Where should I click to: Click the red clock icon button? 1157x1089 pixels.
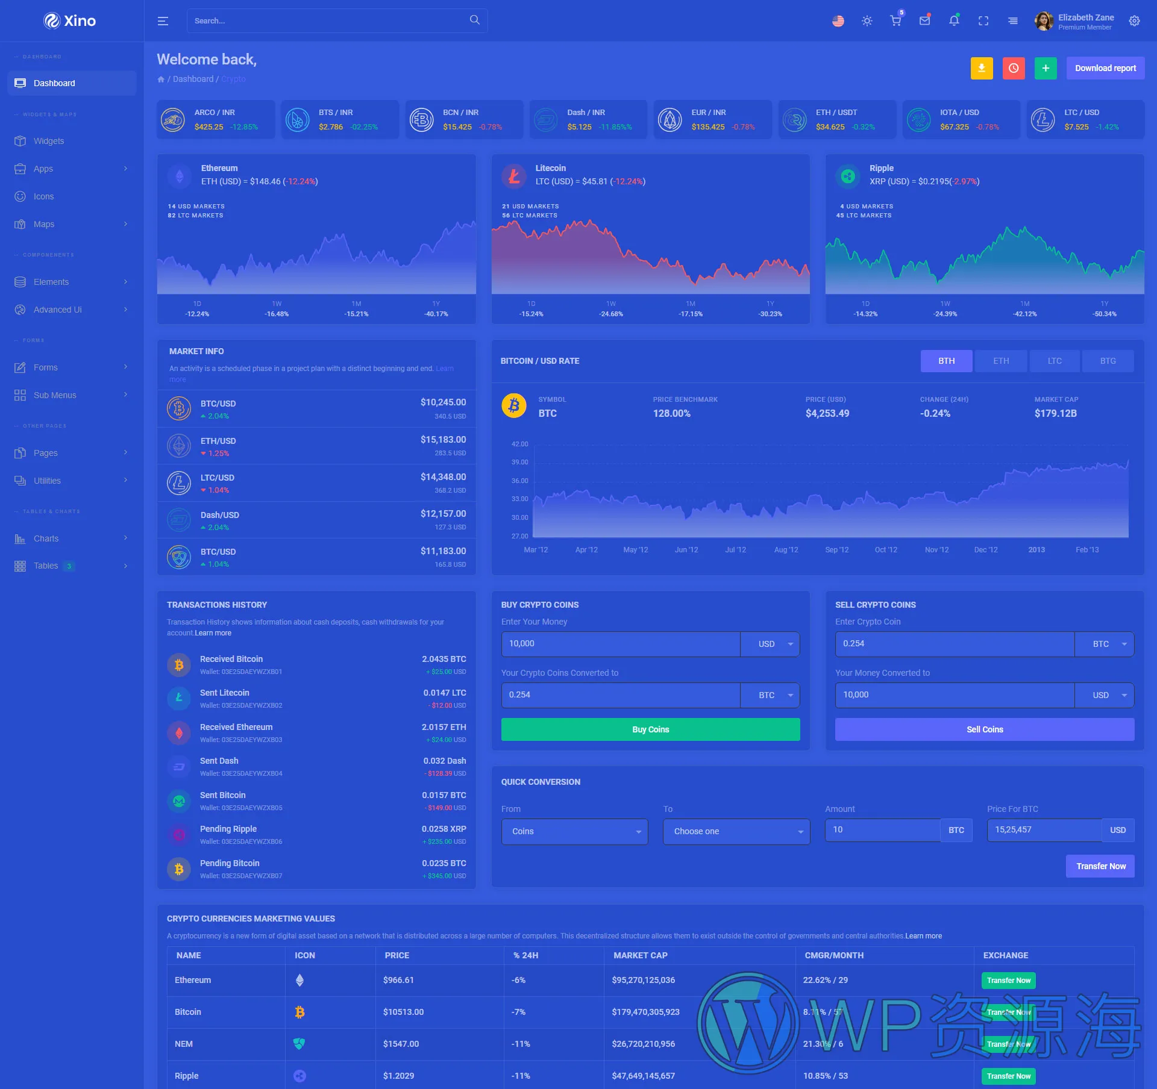[x=1014, y=68]
